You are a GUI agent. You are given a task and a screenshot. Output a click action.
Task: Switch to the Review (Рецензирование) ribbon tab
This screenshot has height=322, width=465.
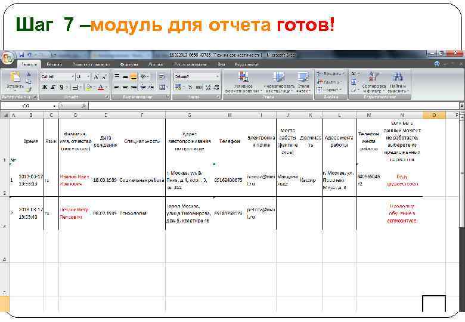pyautogui.click(x=190, y=64)
